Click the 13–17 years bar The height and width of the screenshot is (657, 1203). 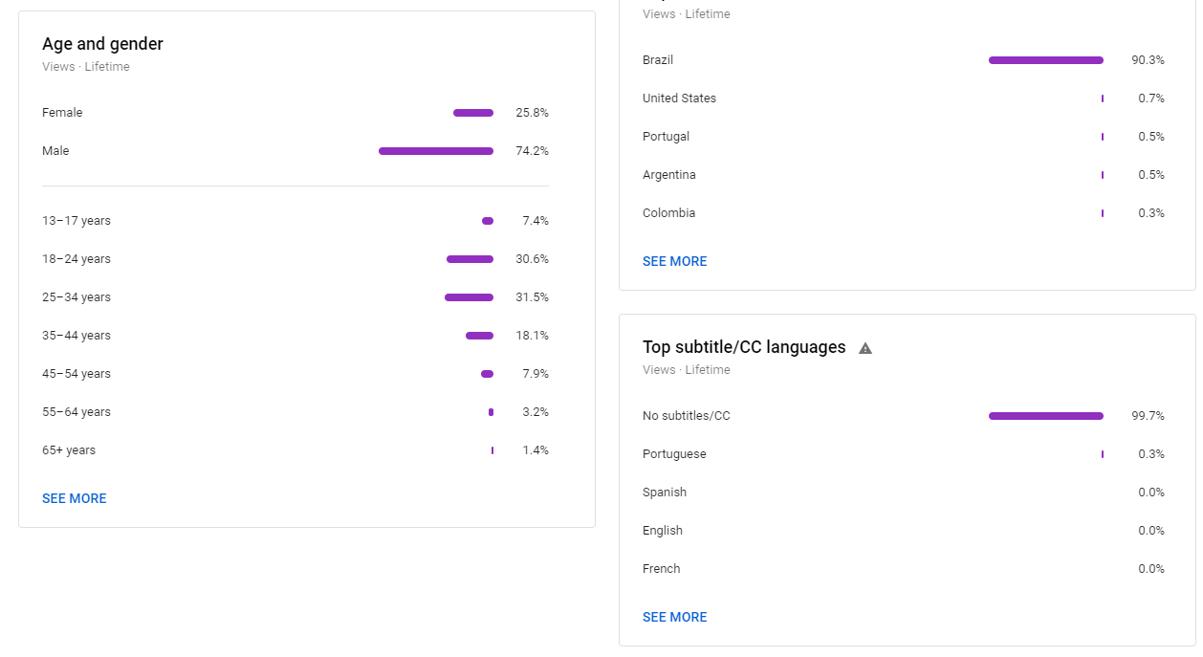tap(488, 221)
